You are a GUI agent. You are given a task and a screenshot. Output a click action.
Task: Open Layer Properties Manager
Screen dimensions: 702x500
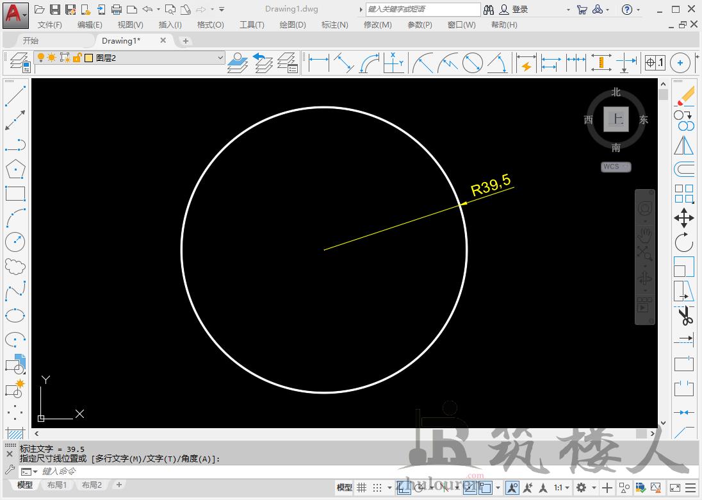[x=19, y=63]
